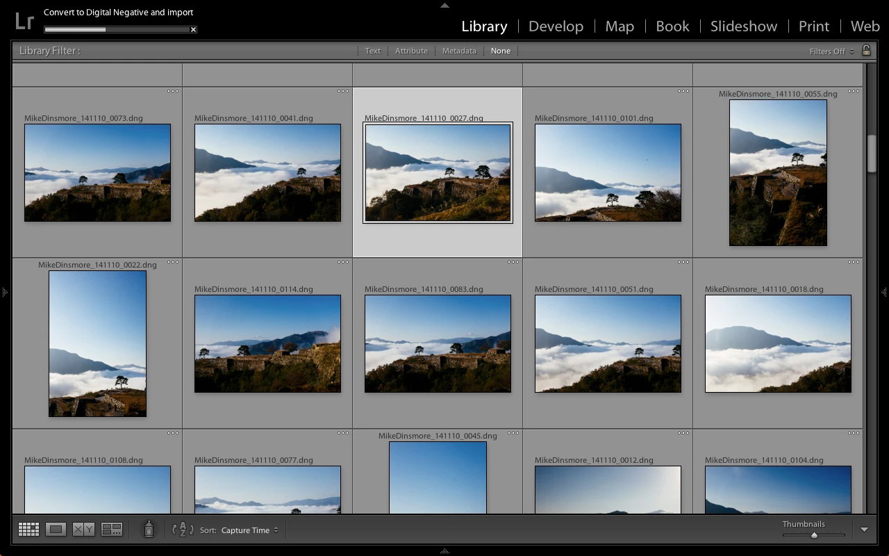Click the Lr application logo
Image resolution: width=889 pixels, height=556 pixels.
[x=24, y=21]
